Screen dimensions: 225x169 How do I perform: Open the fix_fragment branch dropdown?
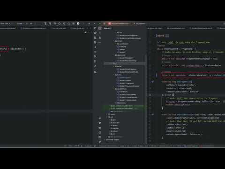[139, 23]
